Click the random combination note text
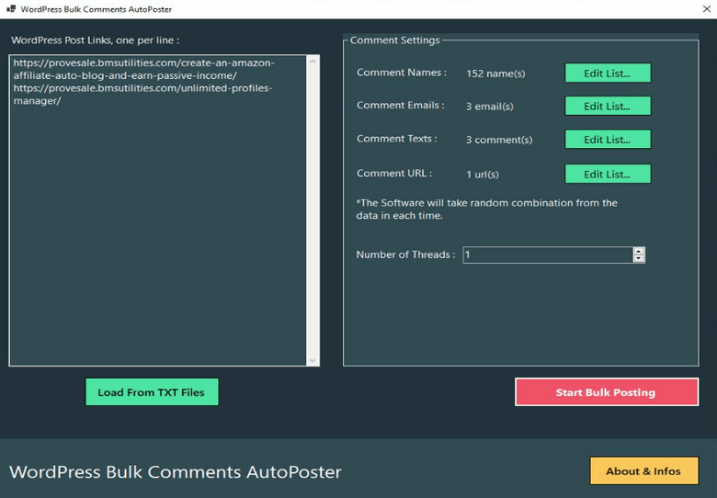The width and height of the screenshot is (717, 498). pos(487,209)
